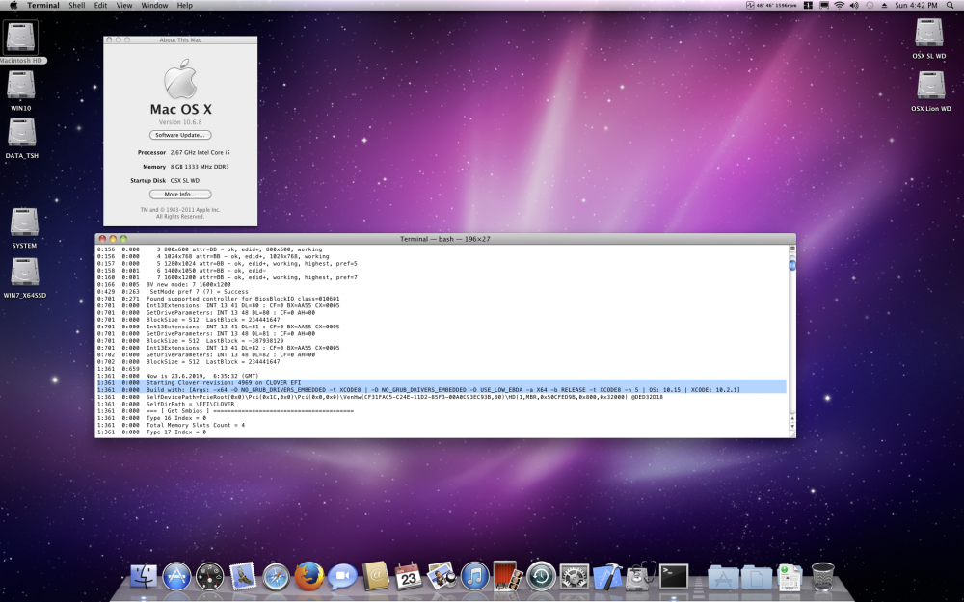Click '2.67 GHz Intel Core i5' processor text

(200, 152)
